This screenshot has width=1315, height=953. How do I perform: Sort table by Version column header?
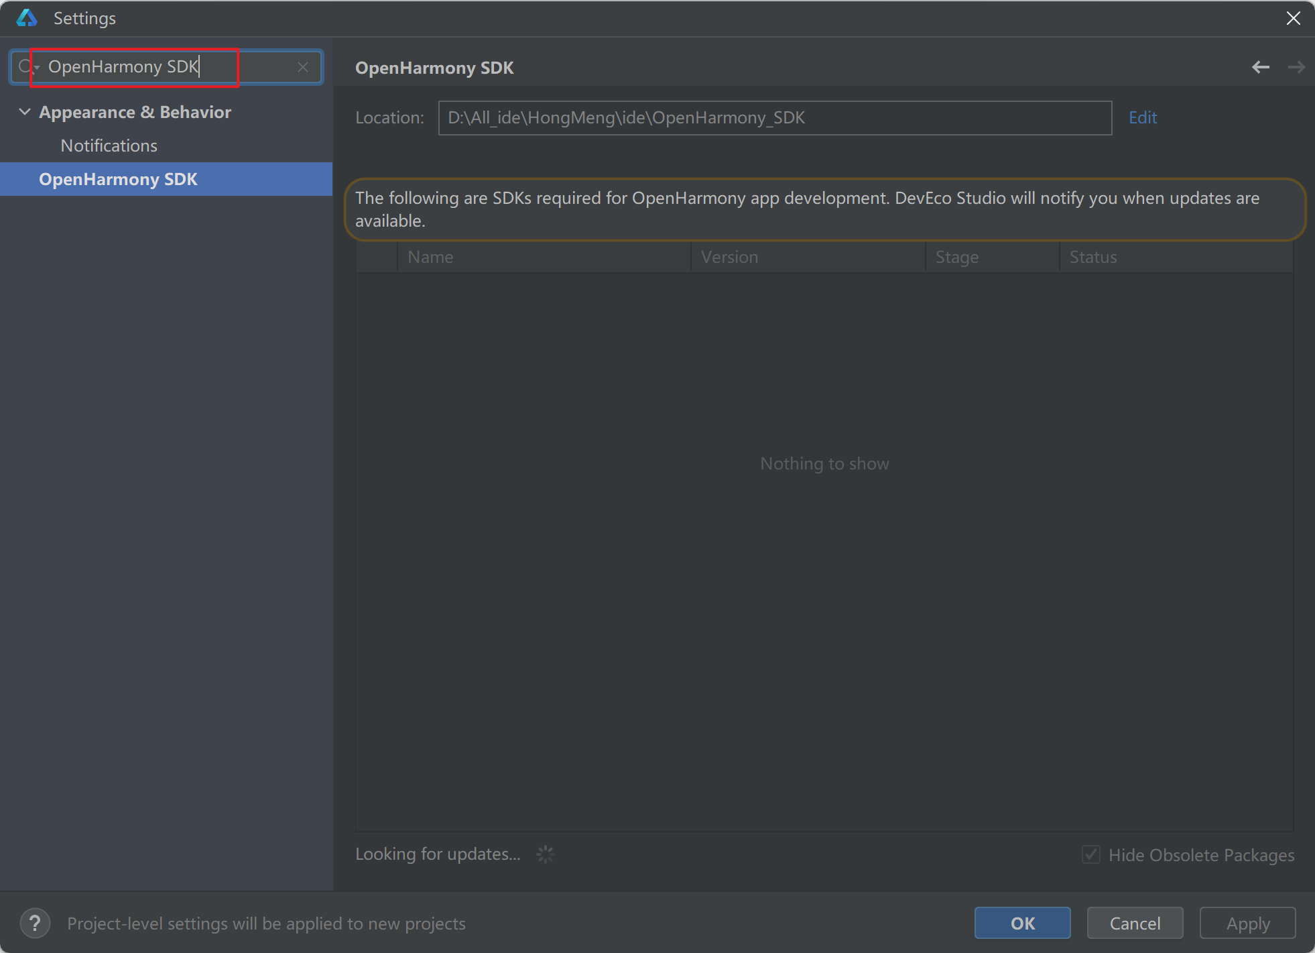point(729,257)
